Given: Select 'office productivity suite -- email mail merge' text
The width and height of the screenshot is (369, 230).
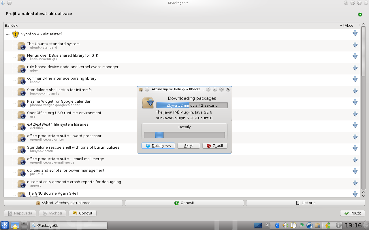Looking at the screenshot, I should click(65, 159).
